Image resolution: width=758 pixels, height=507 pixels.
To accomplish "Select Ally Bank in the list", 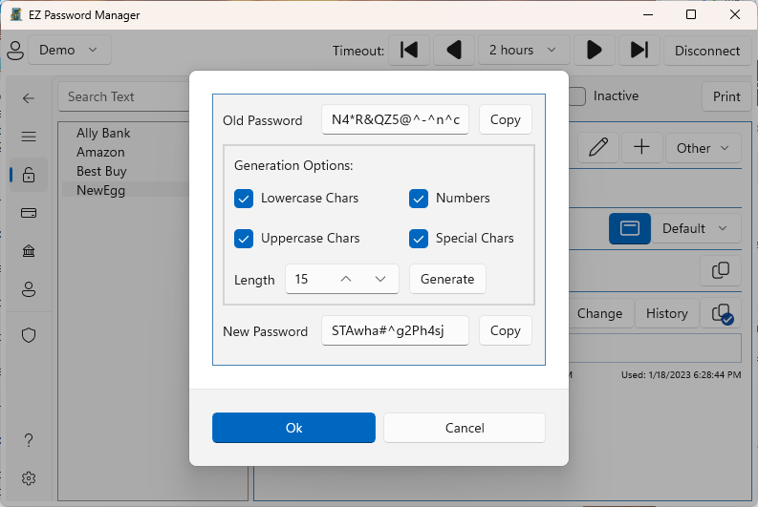I will click(103, 134).
